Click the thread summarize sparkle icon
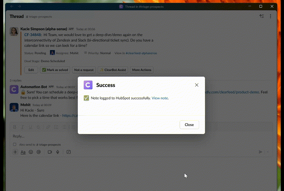284x191 pixels. (262, 16)
